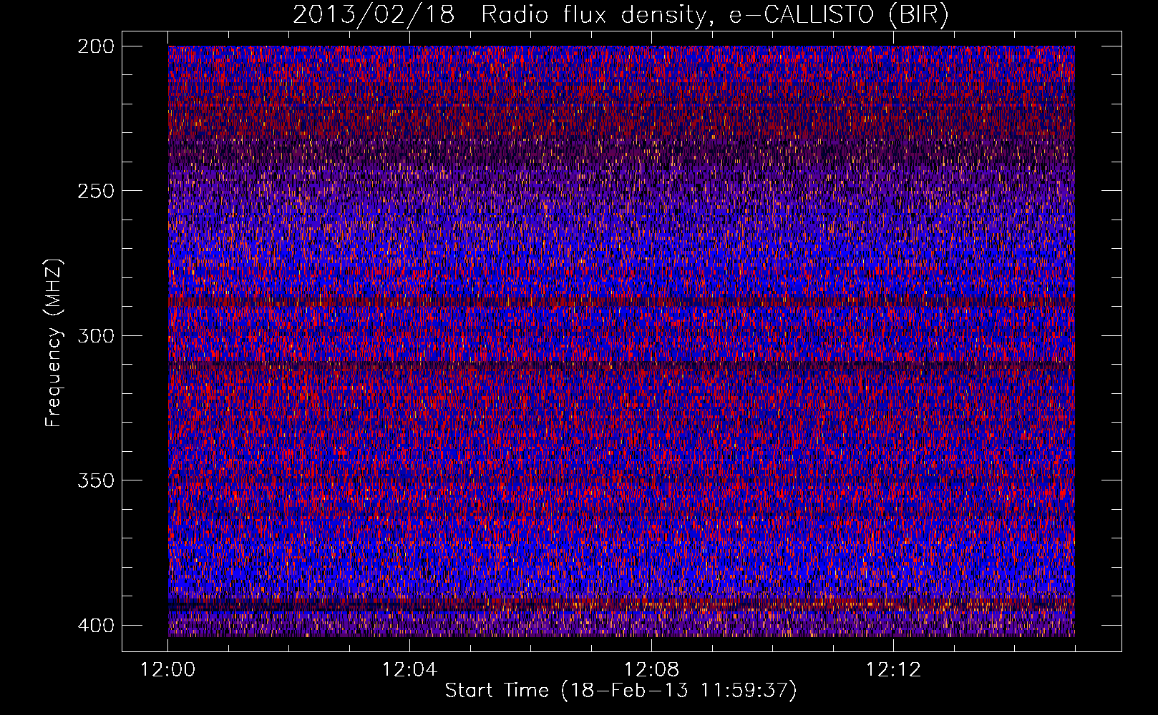Click the 'Frequency (MHZ)' axis title

pyautogui.click(x=54, y=342)
